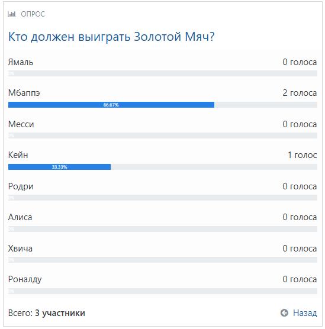Select the Родри option label
Image resolution: width=325 pixels, height=329 pixels.
21,186
